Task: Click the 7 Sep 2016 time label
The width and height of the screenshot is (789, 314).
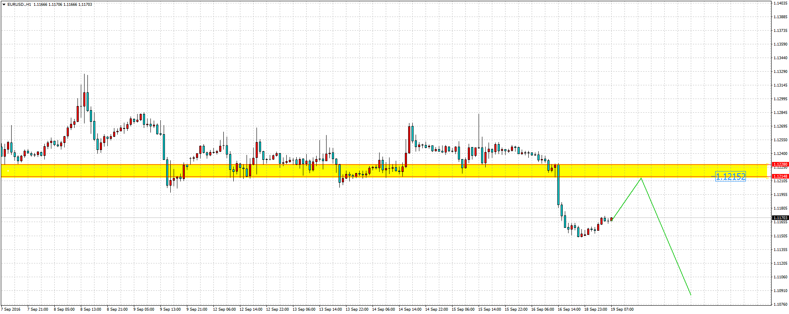Action: (11, 309)
